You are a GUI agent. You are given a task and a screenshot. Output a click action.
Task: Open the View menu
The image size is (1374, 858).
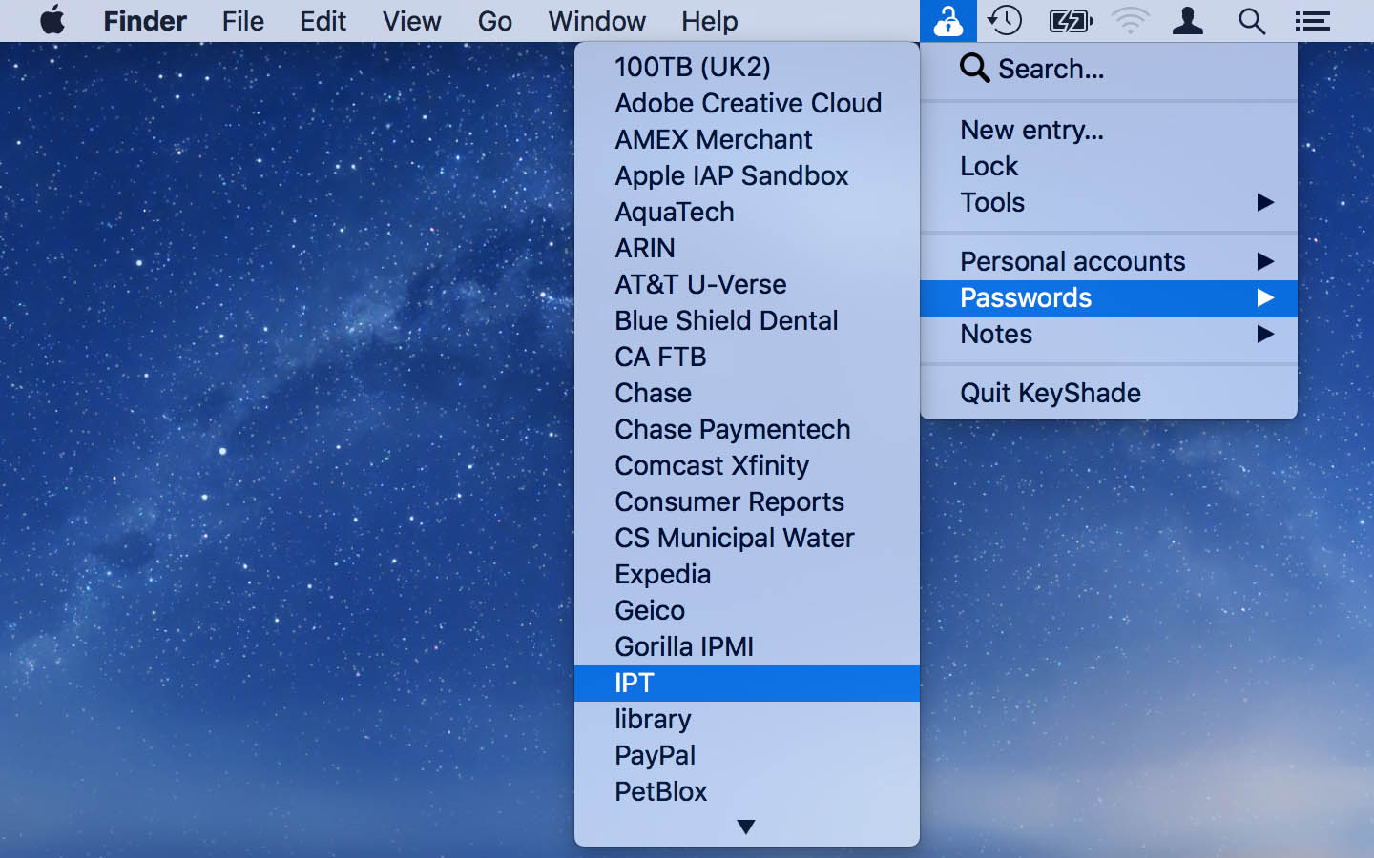[411, 20]
